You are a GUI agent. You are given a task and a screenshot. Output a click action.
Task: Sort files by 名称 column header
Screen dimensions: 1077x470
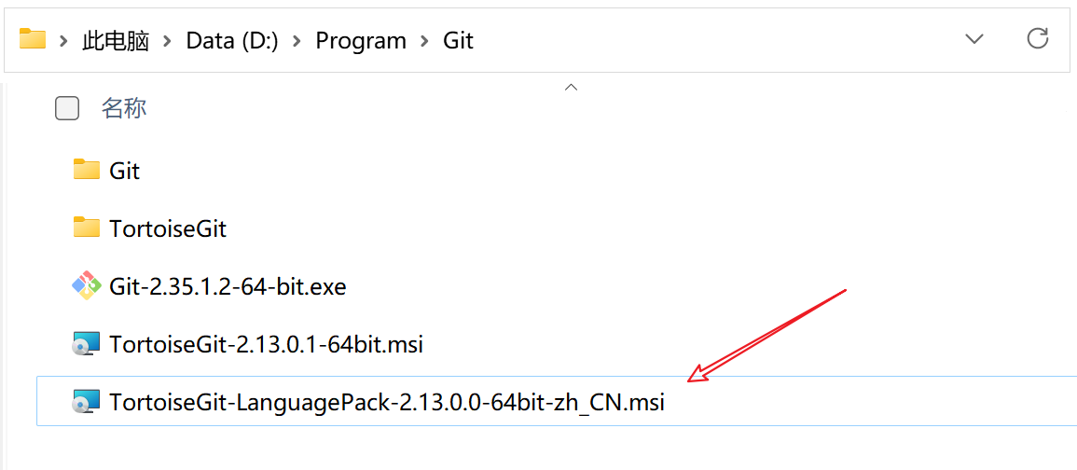124,108
